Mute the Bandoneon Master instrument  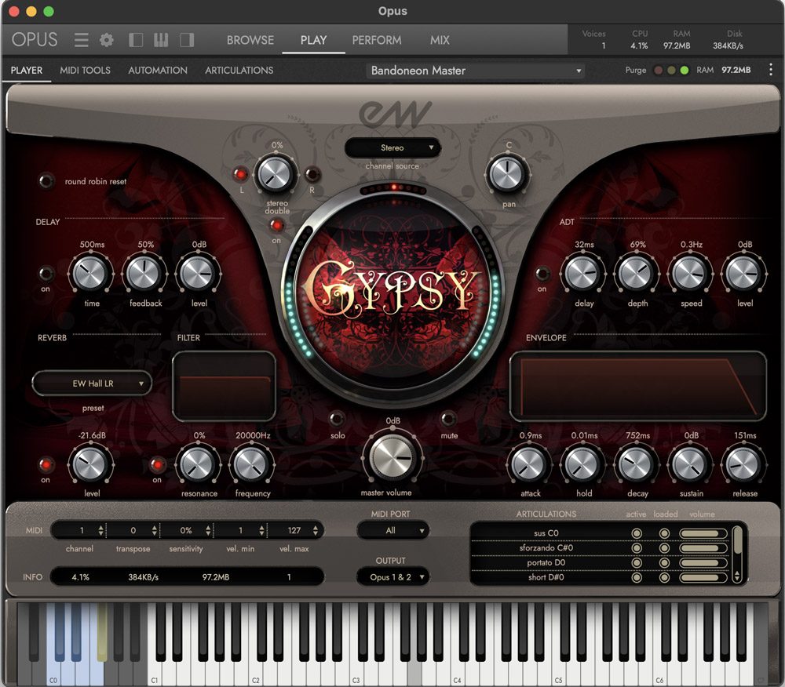[449, 420]
